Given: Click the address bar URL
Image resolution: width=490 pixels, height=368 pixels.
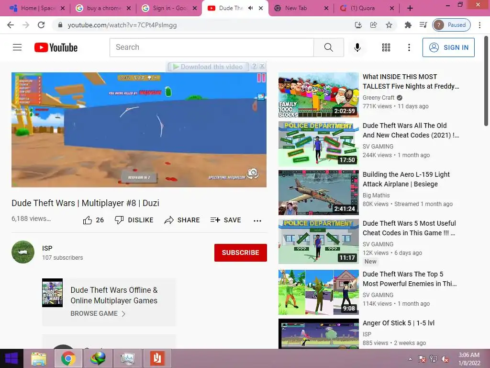Looking at the screenshot, I should pyautogui.click(x=122, y=25).
